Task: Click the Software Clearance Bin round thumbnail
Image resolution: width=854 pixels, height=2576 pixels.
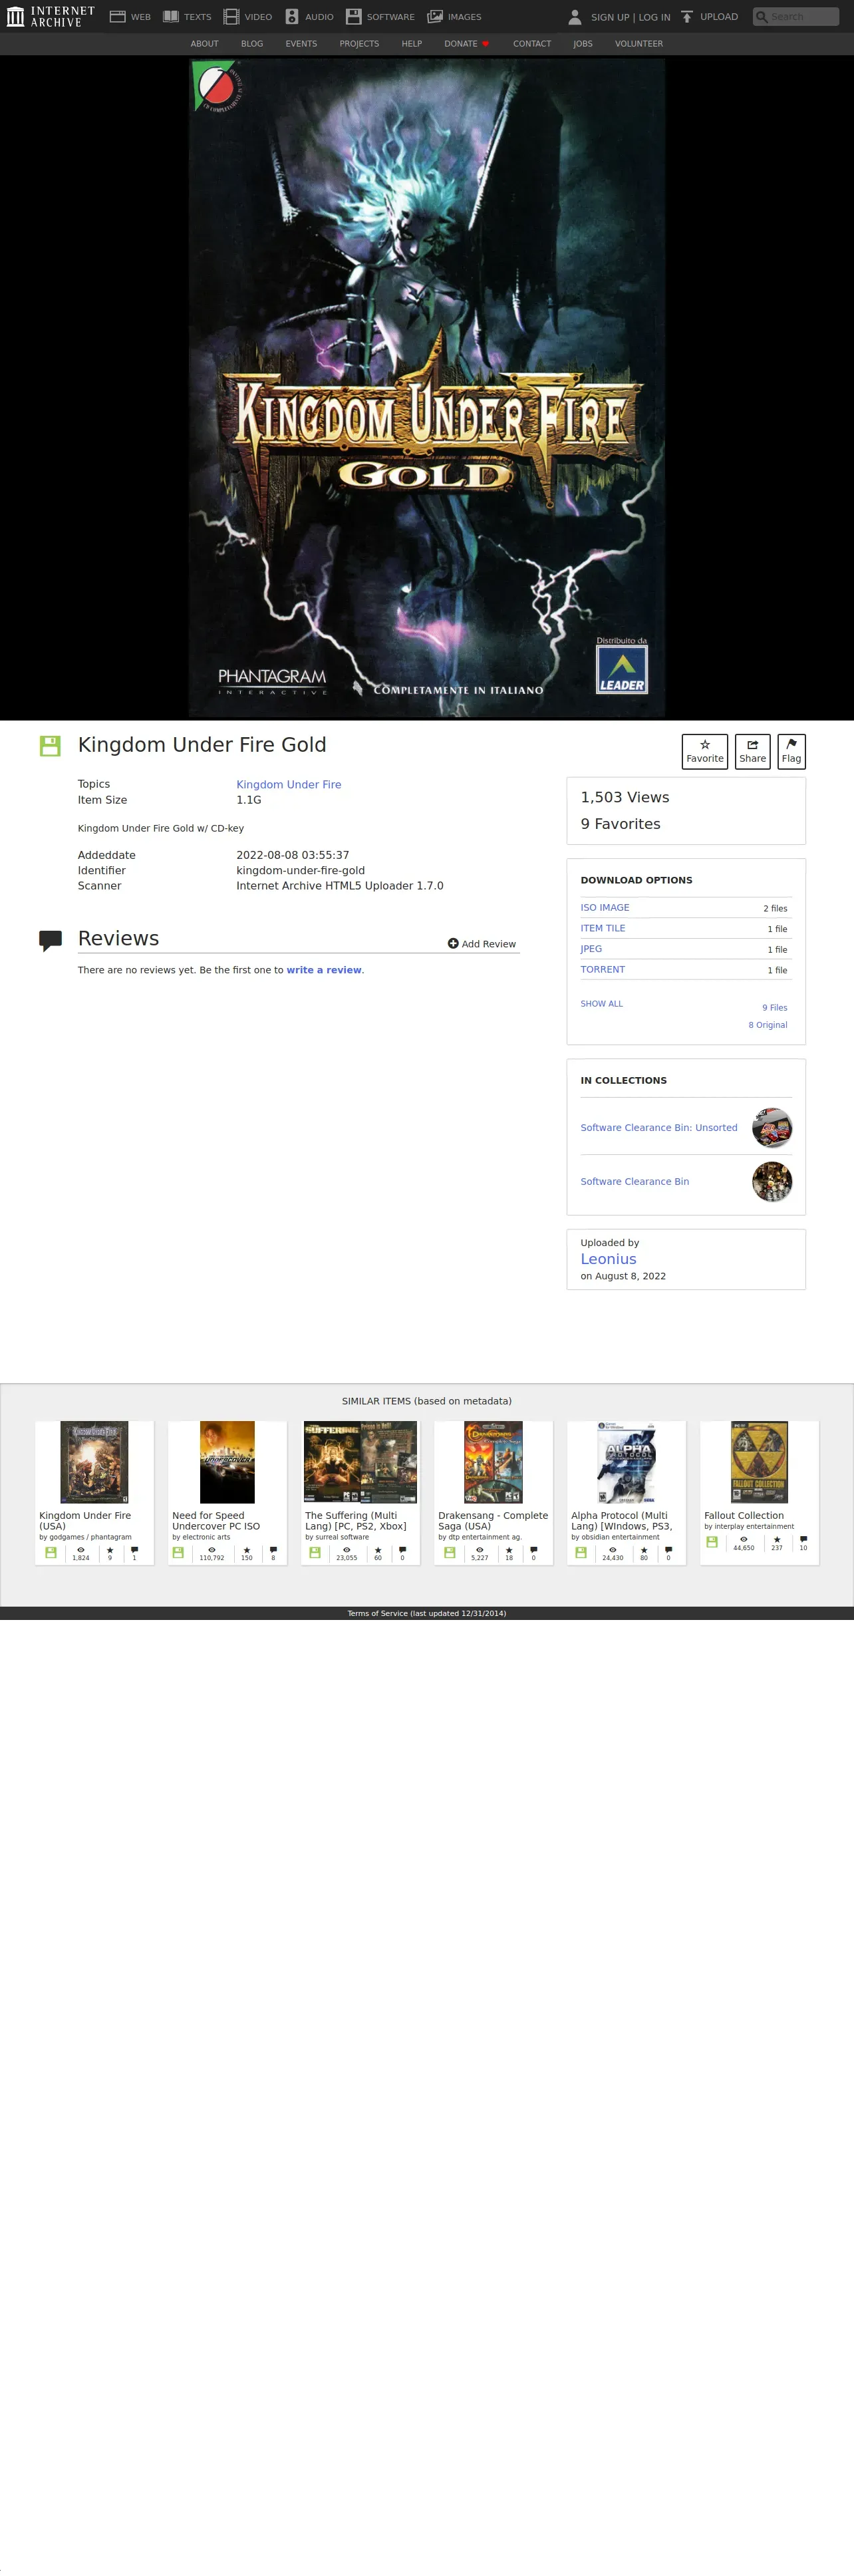Action: (x=772, y=1181)
